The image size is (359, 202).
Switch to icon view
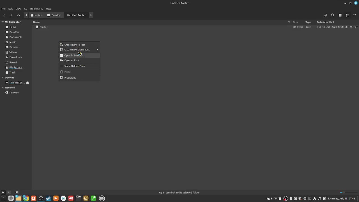(340, 15)
